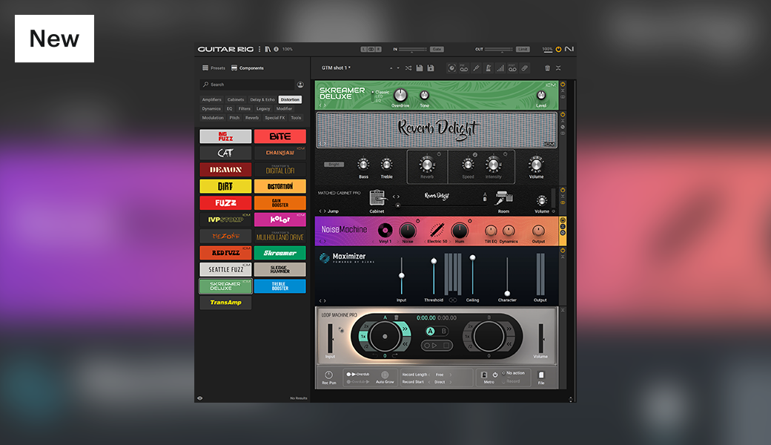Choose the Treble Booster component
Viewport: 771px width, 445px height.
(x=279, y=286)
